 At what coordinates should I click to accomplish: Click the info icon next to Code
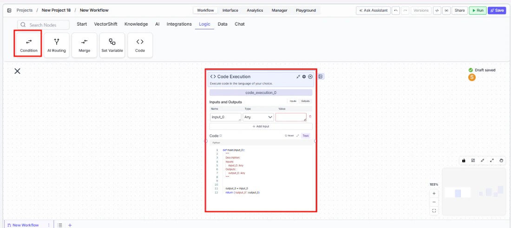(x=221, y=135)
